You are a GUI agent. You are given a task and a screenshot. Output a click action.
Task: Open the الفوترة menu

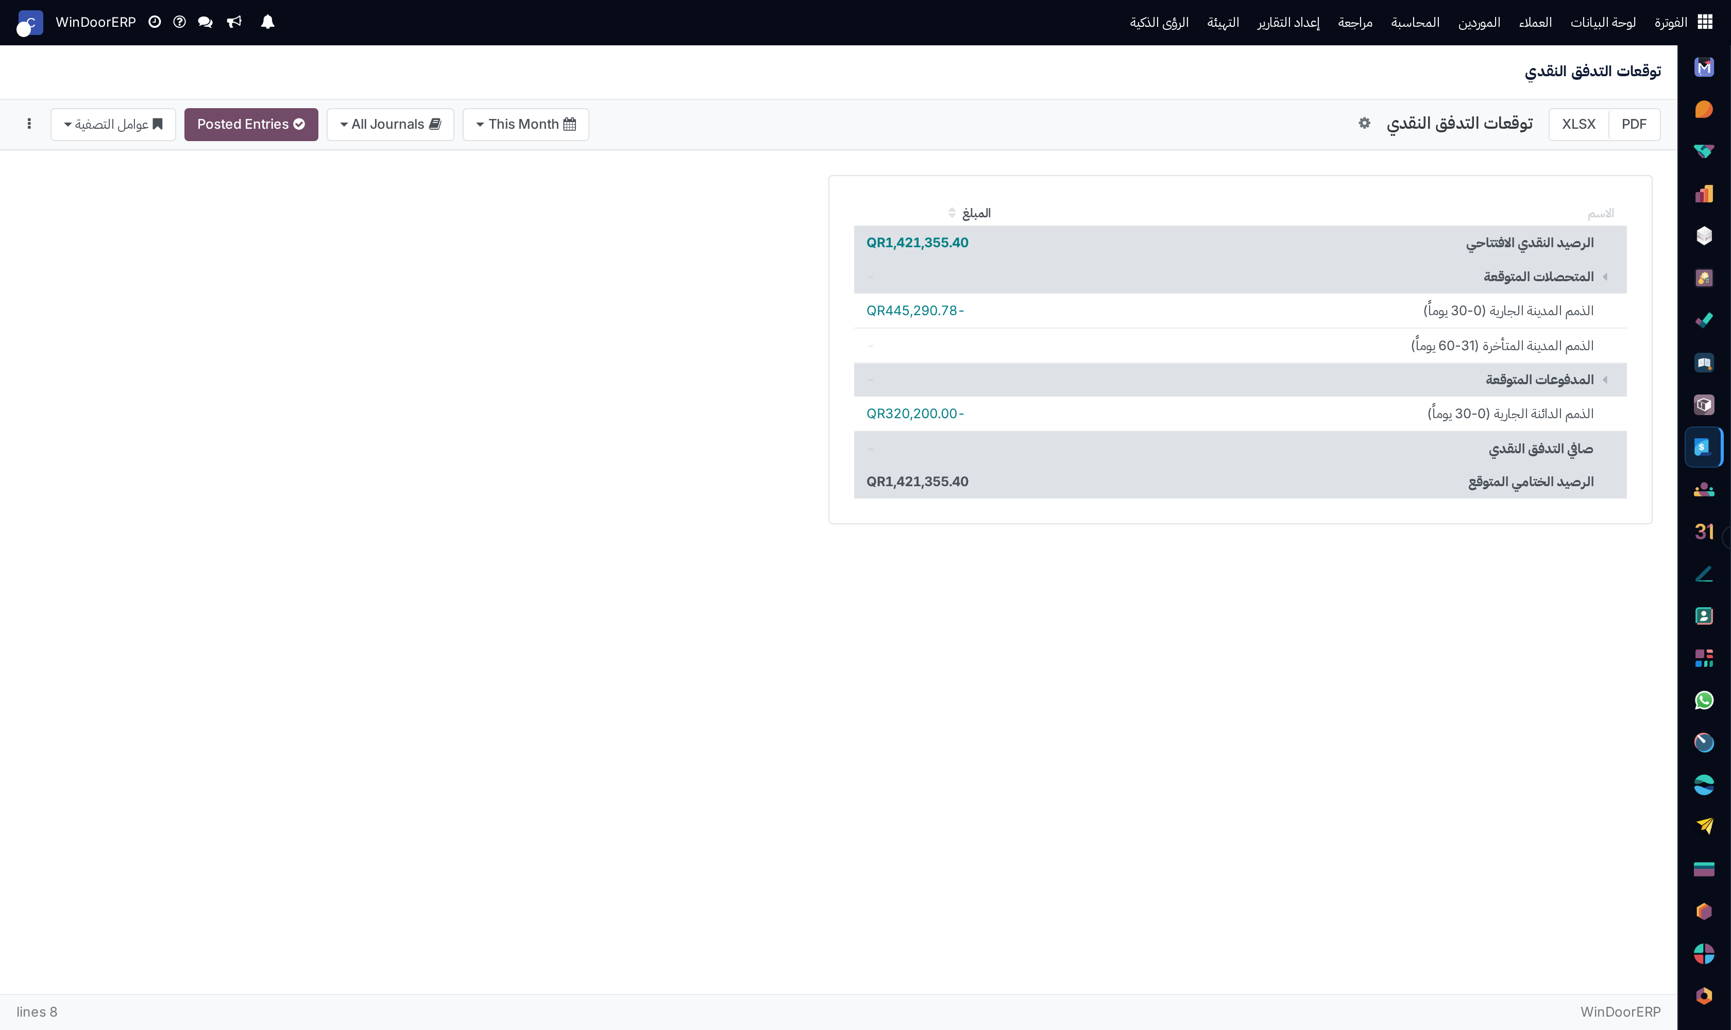[1671, 22]
